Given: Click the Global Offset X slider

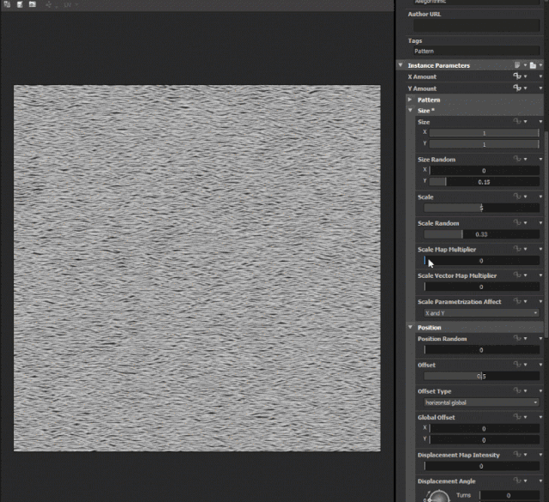Looking at the screenshot, I should 484,428.
